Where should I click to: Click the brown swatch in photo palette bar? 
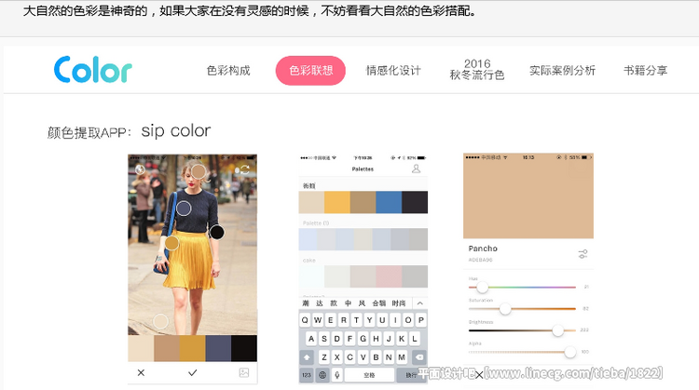[x=167, y=348]
